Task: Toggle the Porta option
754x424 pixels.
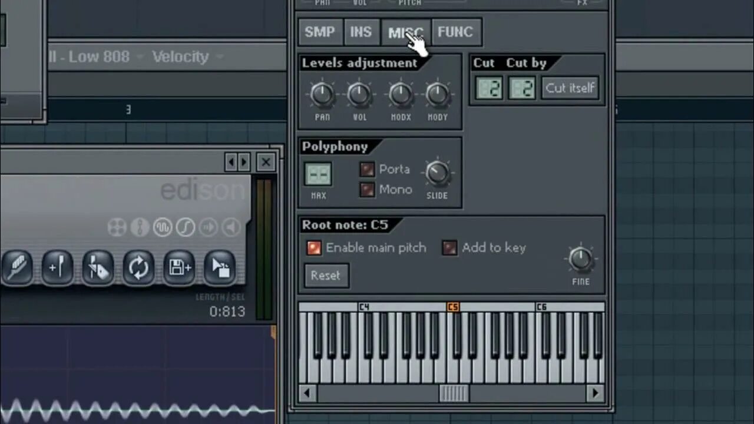Action: pyautogui.click(x=367, y=170)
